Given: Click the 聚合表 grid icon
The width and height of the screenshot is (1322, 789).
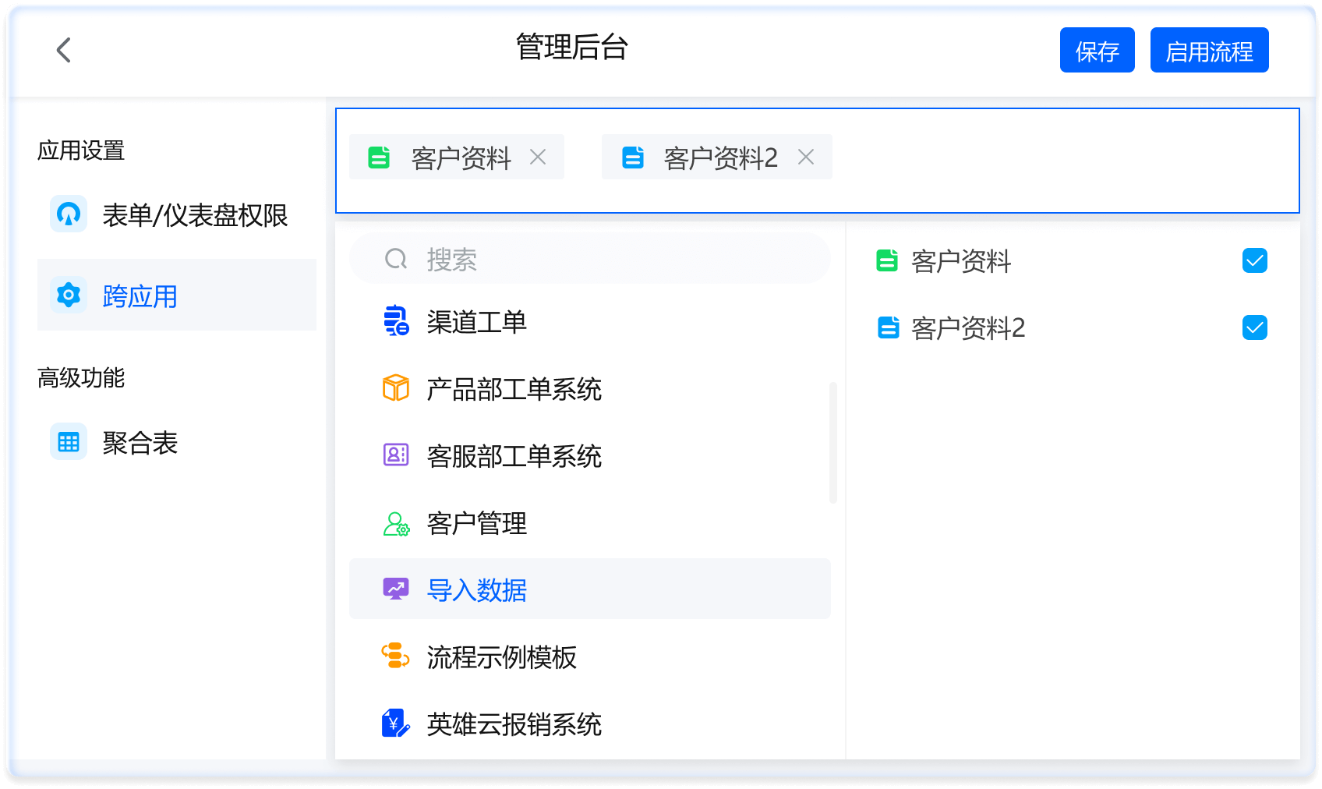Looking at the screenshot, I should click(69, 442).
